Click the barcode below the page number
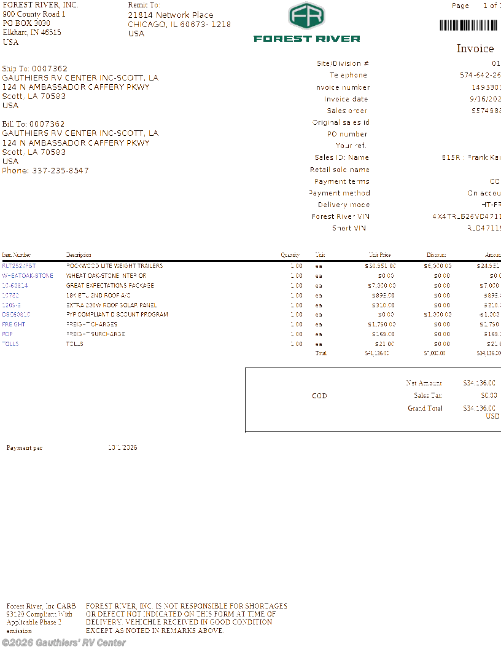The height and width of the screenshot is (649, 501). [468, 25]
